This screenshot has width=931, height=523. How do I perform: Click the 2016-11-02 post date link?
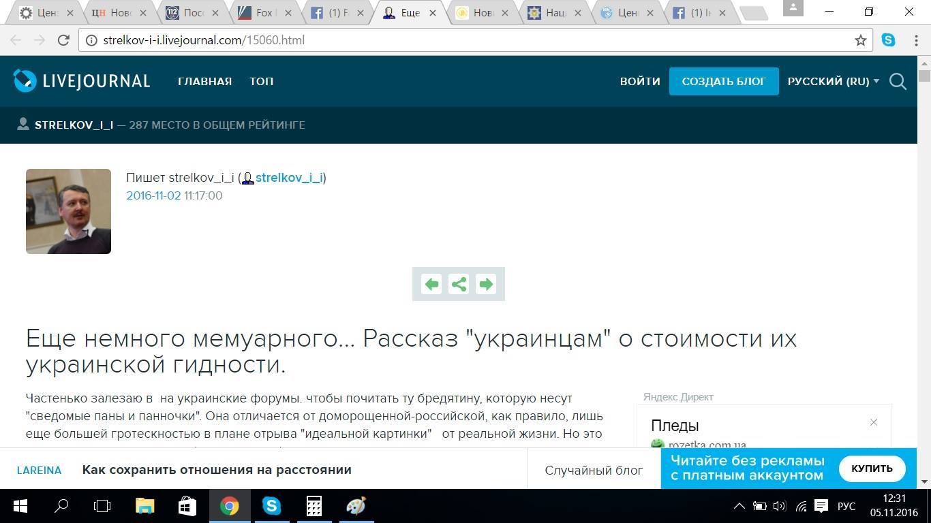coord(153,195)
